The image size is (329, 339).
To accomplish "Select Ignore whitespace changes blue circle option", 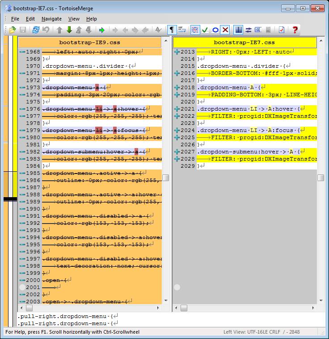I will pos(215,29).
